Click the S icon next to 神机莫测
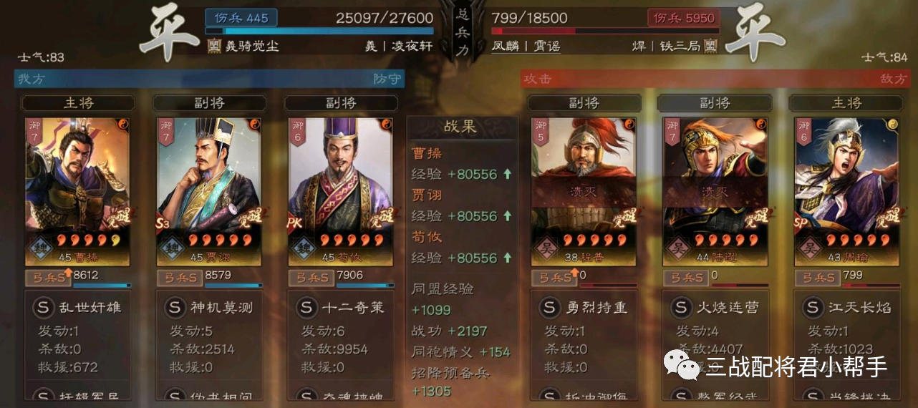 click(x=175, y=308)
